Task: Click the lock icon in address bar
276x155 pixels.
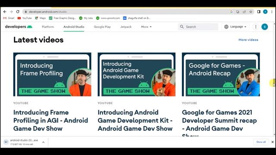Action: click(x=26, y=12)
